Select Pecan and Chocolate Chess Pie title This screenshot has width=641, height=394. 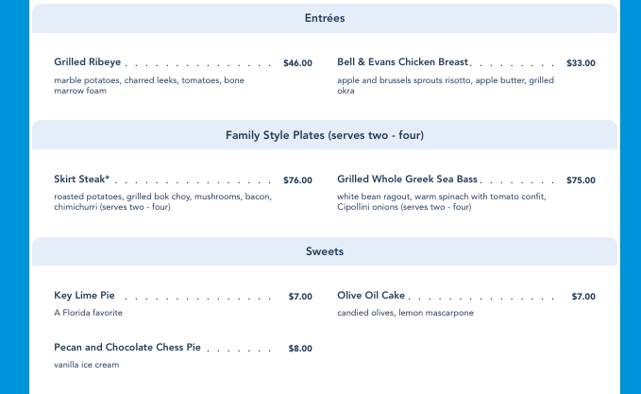coord(127,348)
